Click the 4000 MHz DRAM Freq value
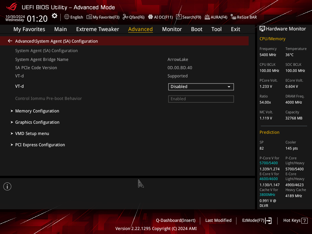The height and width of the screenshot is (234, 312). (x=294, y=102)
